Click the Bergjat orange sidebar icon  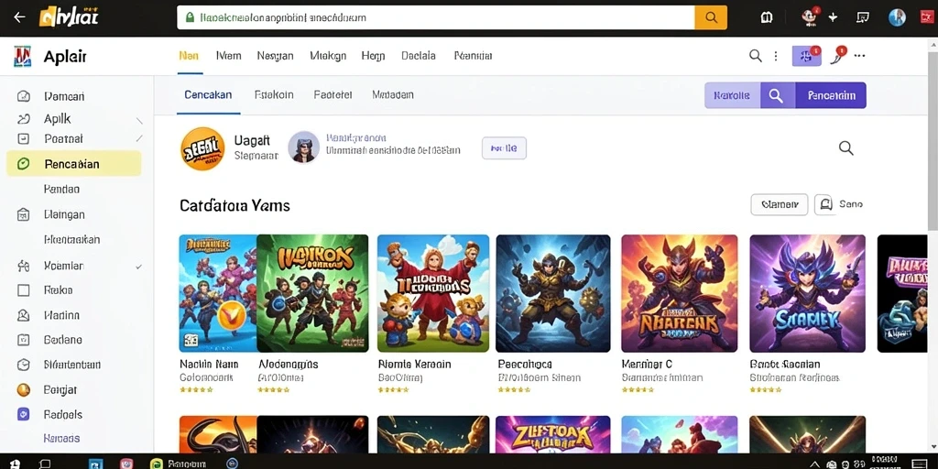(23, 390)
